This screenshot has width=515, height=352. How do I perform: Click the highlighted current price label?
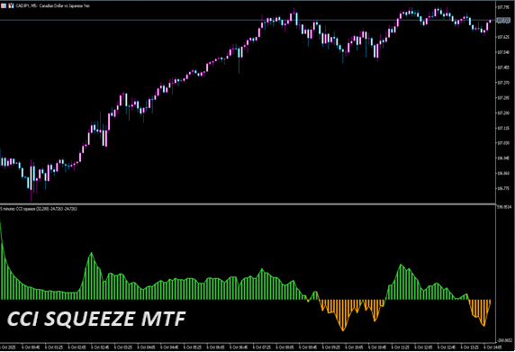[x=503, y=21]
